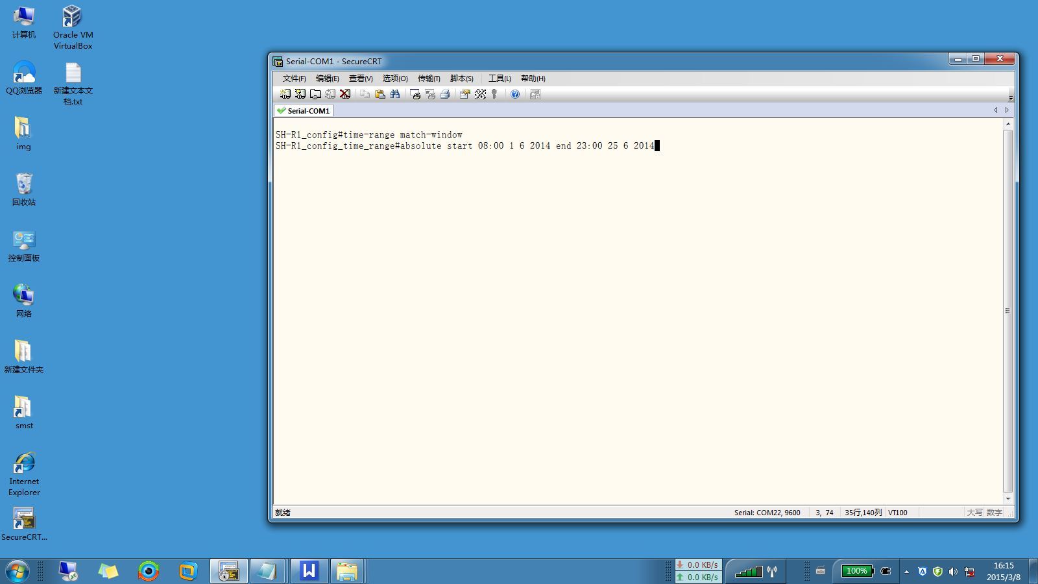Select the Internet Explorer desktop icon
Screen dimensions: 1038x584
(24, 474)
